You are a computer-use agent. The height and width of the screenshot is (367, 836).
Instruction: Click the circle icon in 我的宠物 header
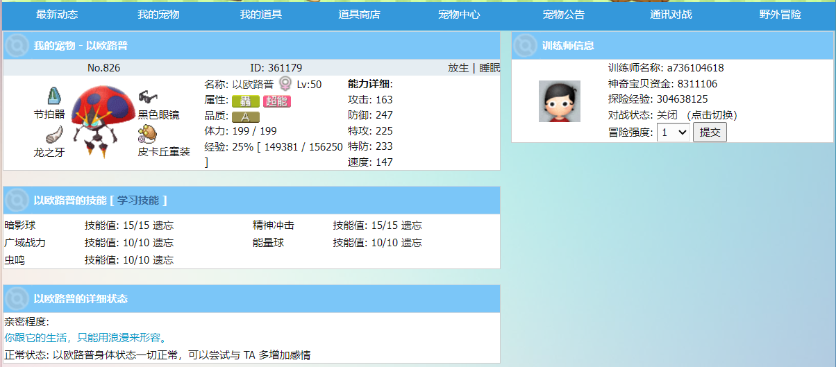(17, 46)
